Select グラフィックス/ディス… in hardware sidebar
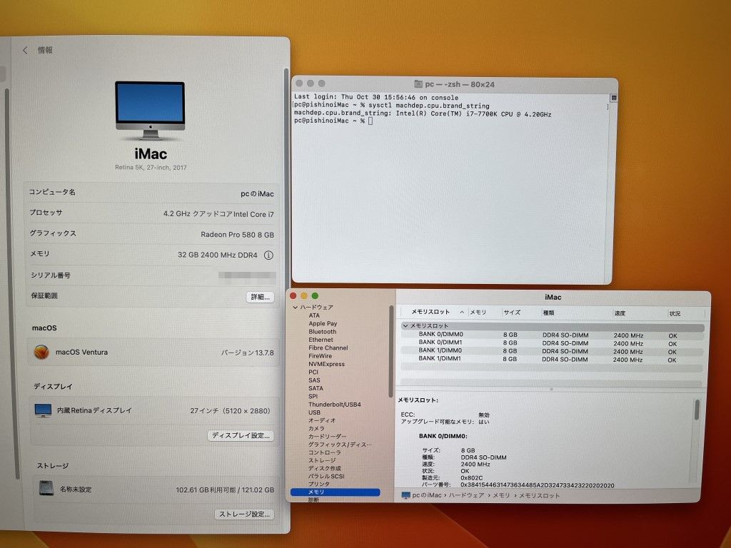The height and width of the screenshot is (548, 731). coord(339,445)
